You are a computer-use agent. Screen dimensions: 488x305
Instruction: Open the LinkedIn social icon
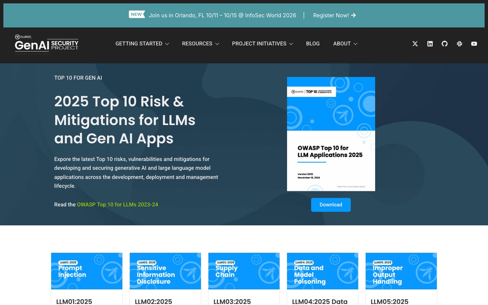click(x=430, y=44)
